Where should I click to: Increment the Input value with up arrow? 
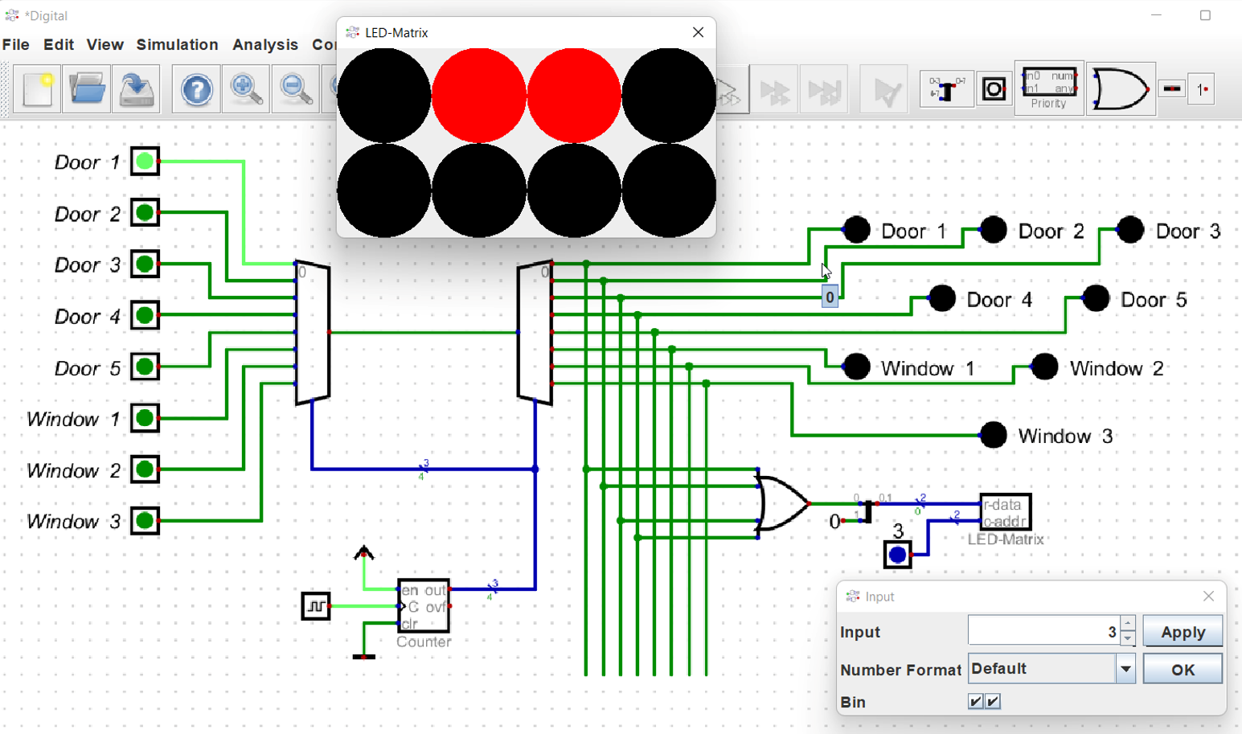(1129, 625)
